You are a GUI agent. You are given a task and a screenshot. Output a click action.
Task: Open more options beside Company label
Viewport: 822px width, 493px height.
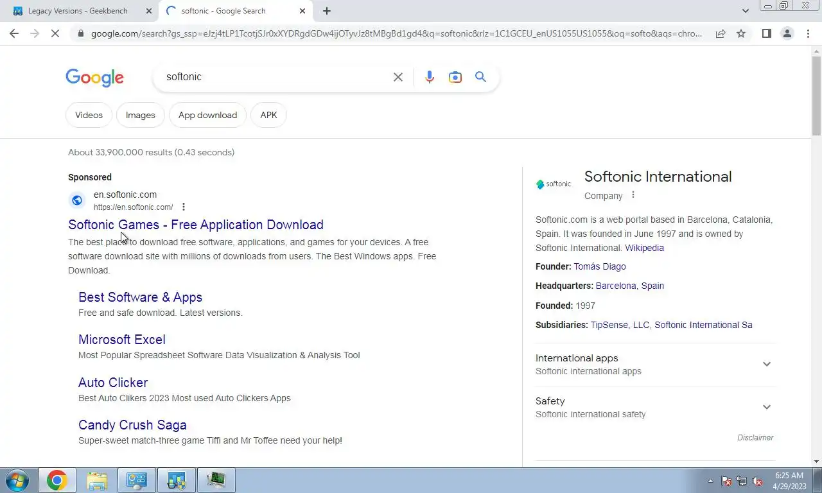pos(633,195)
